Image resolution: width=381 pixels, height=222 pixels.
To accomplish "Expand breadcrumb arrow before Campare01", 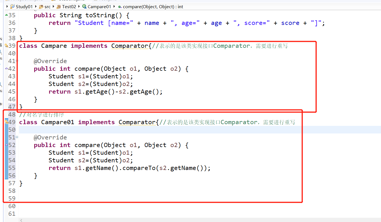I will 79,7.
